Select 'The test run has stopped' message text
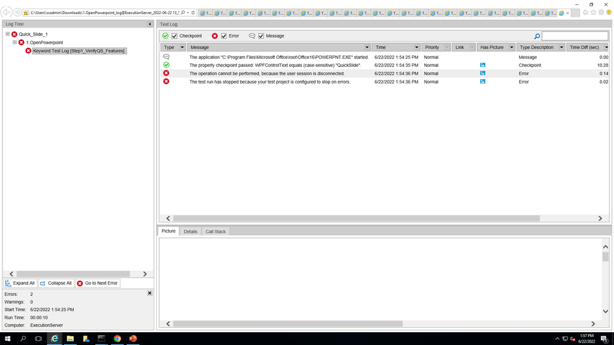614x345 pixels. click(270, 82)
